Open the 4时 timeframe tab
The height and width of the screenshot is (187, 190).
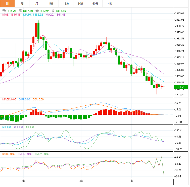110,4
